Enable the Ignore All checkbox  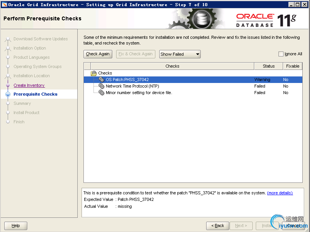tap(281, 54)
